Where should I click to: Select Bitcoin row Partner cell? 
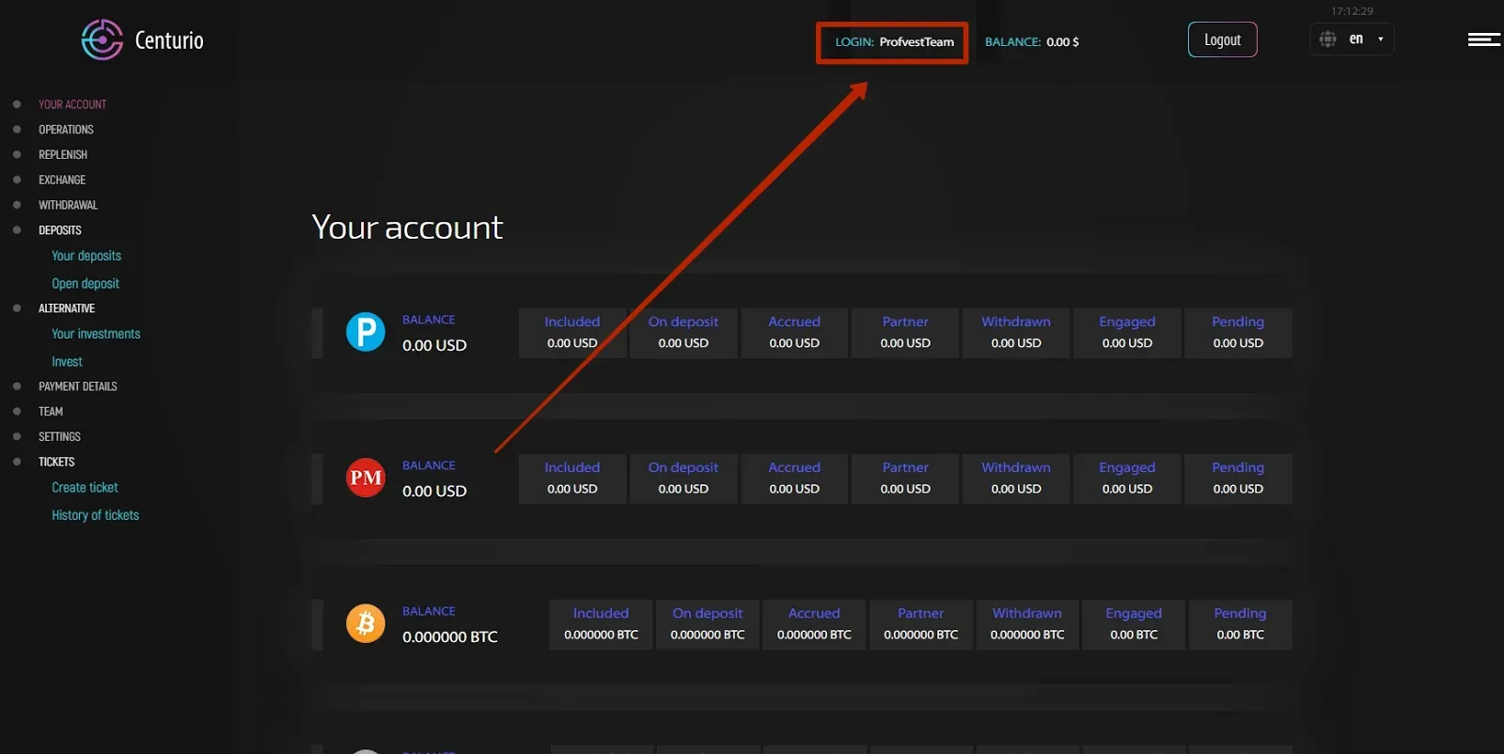point(921,624)
